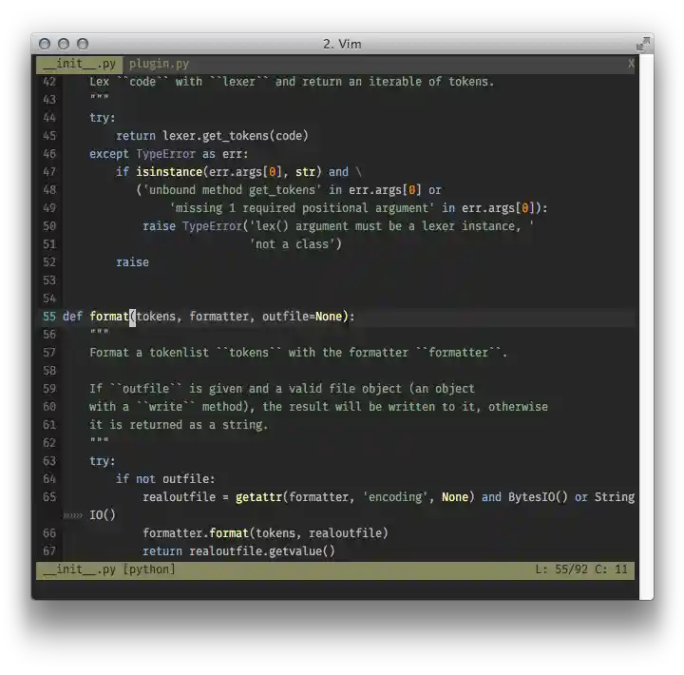Click the bare 'raise' on line 52

pos(132,262)
